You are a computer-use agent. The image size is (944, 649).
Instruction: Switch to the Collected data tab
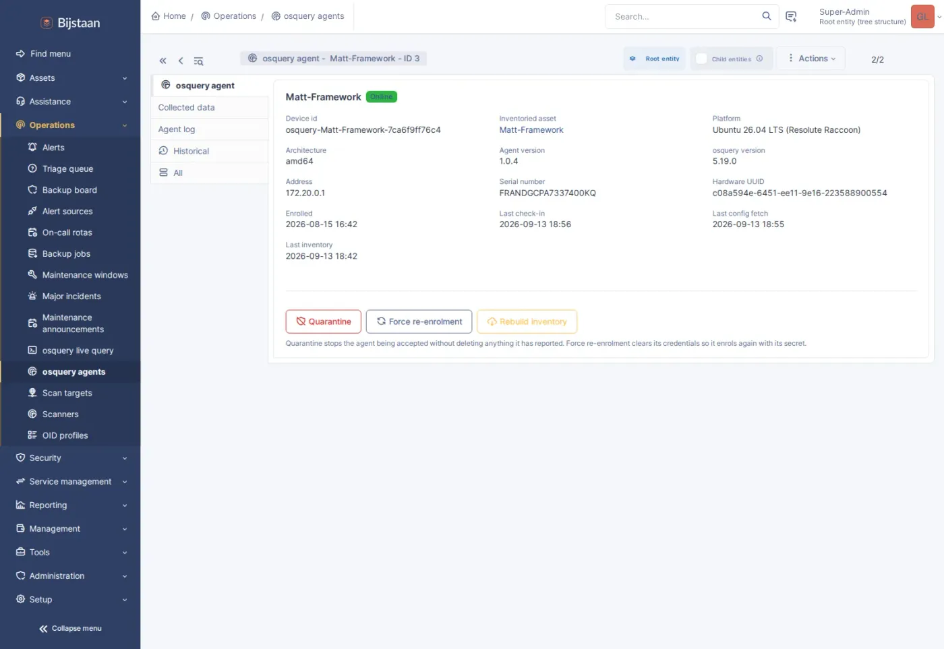[210, 108]
